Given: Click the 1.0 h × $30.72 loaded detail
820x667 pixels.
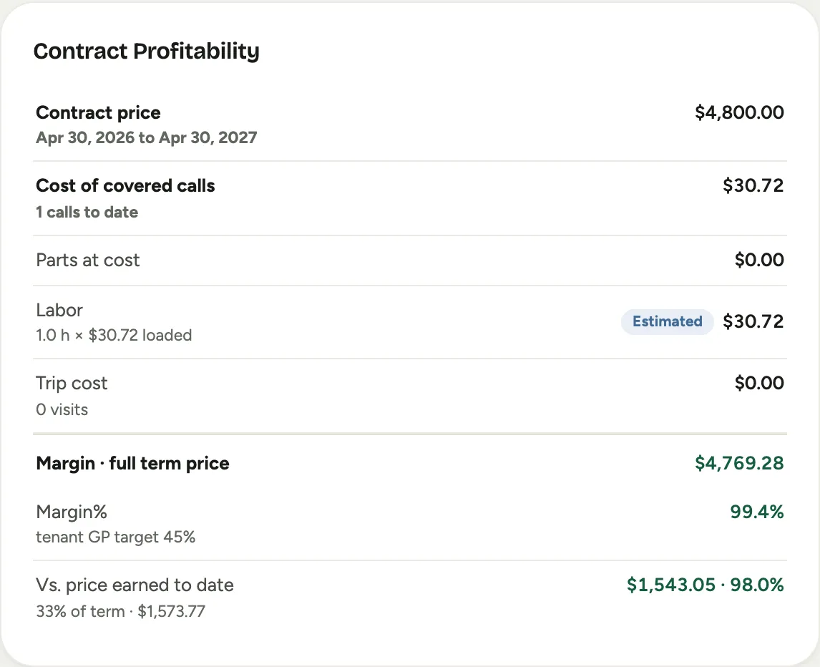Looking at the screenshot, I should [x=114, y=336].
